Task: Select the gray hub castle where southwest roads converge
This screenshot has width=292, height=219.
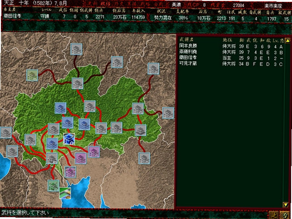Action: click(52, 159)
